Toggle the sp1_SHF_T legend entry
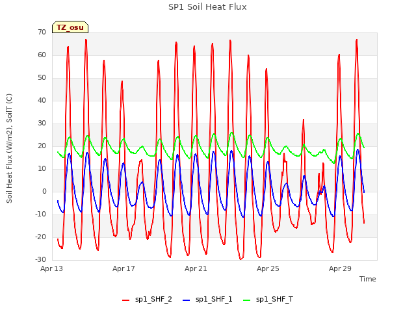The width and height of the screenshot is (416, 312). tap(268, 300)
